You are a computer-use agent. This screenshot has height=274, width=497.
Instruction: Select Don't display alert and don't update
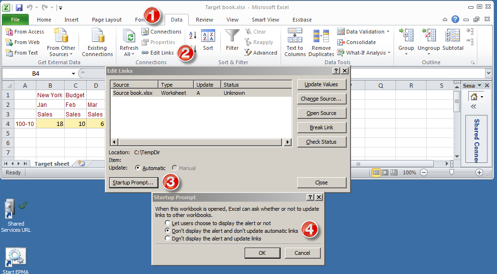168,230
